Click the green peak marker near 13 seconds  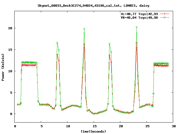[84, 29]
